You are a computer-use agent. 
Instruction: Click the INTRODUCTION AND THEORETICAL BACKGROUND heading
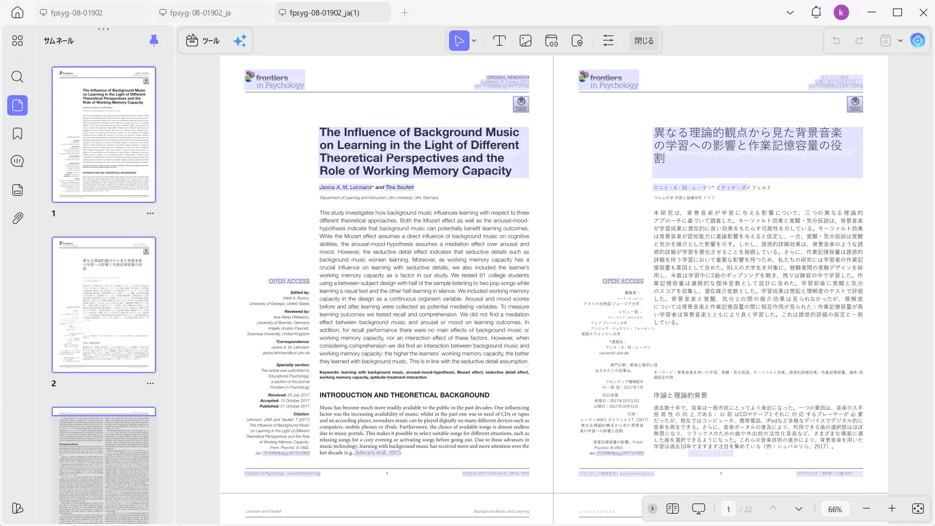coord(404,395)
